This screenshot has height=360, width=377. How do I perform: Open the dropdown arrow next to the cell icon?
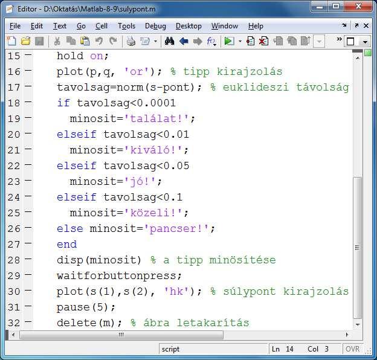tap(155, 41)
